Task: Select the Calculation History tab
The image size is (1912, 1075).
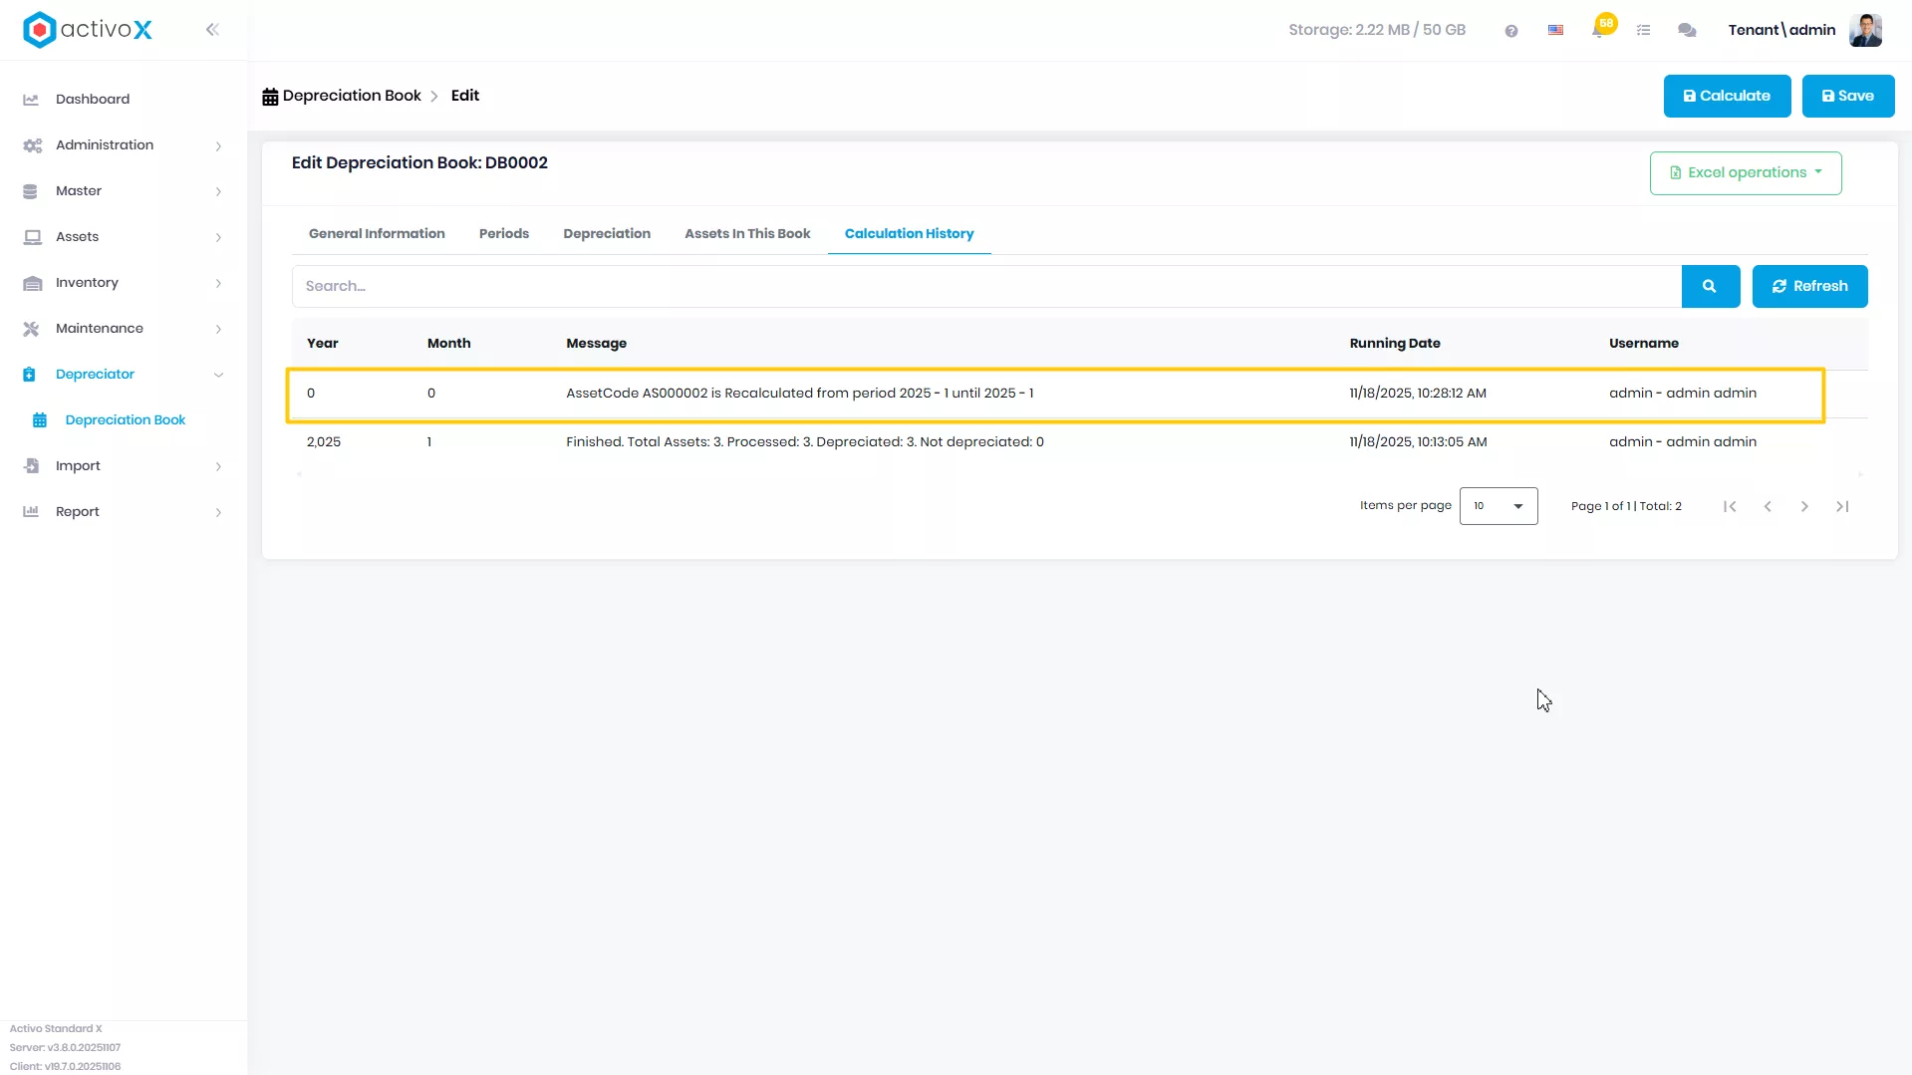Action: [x=910, y=234]
